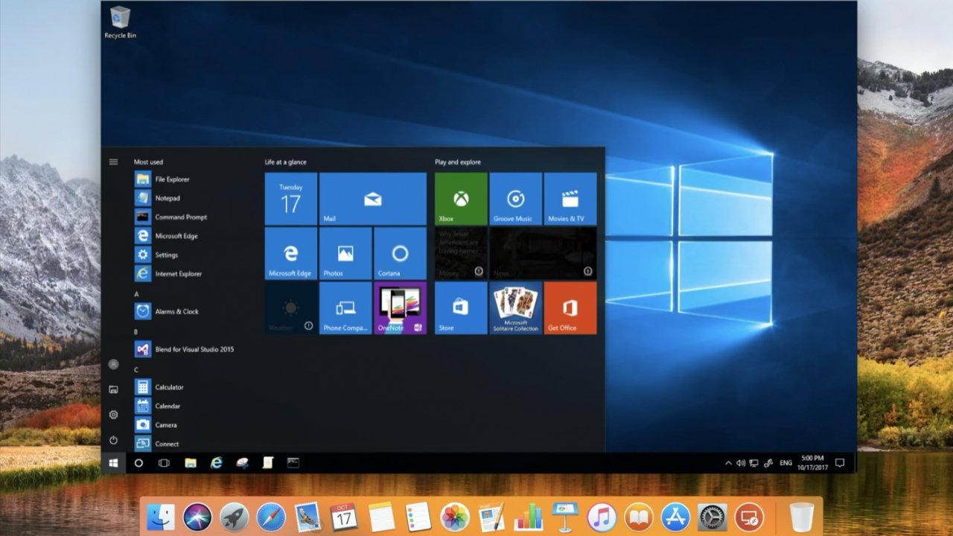
Task: Open the volume control in system tray
Action: [741, 463]
